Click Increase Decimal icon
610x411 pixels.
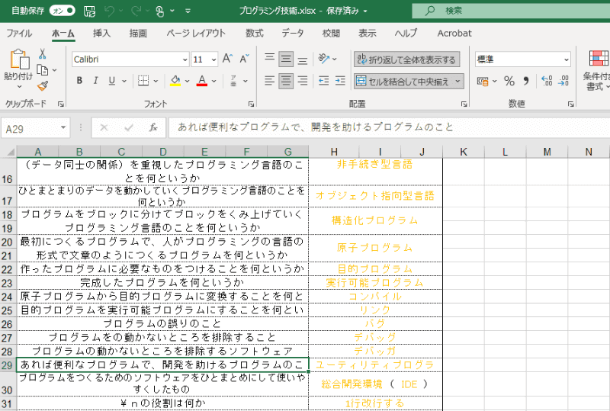pos(547,81)
